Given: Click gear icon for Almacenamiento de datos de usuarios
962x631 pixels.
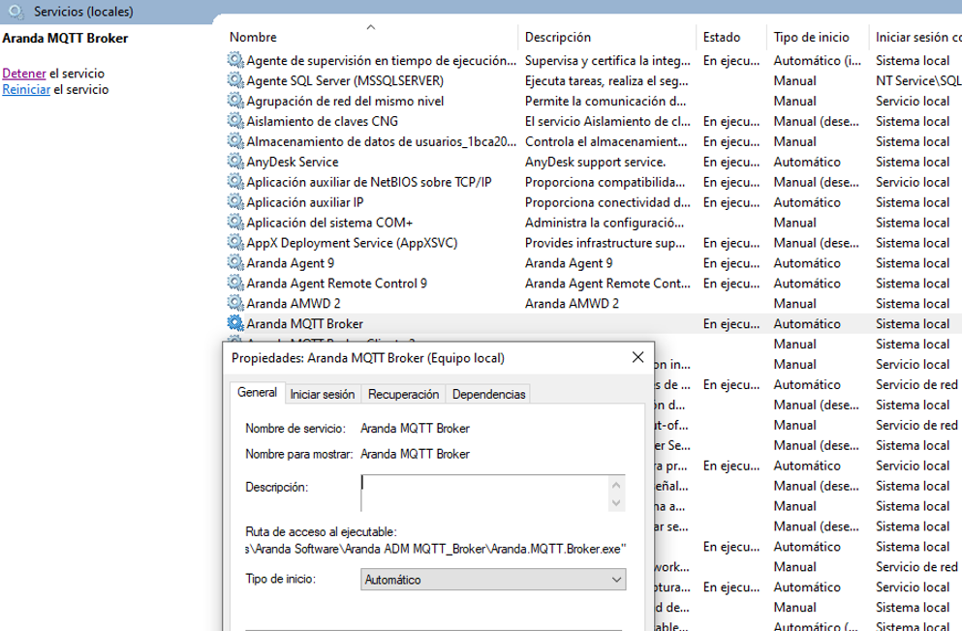Looking at the screenshot, I should click(x=235, y=141).
